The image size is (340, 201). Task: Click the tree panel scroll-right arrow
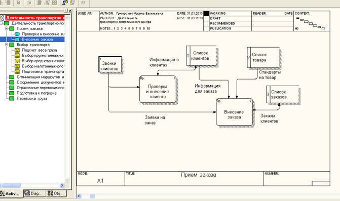(x=62, y=185)
